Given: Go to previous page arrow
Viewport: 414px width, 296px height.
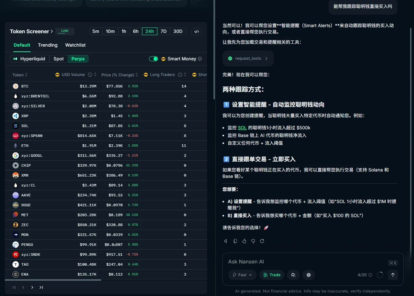Looking at the screenshot, I should [x=23, y=287].
